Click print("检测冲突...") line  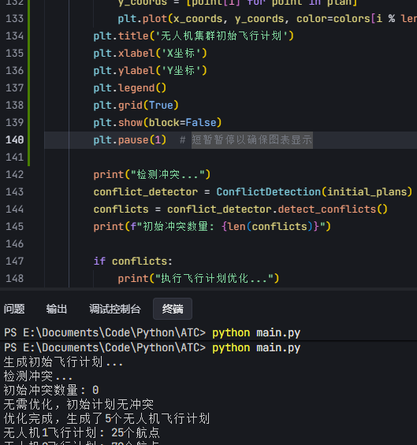[152, 175]
